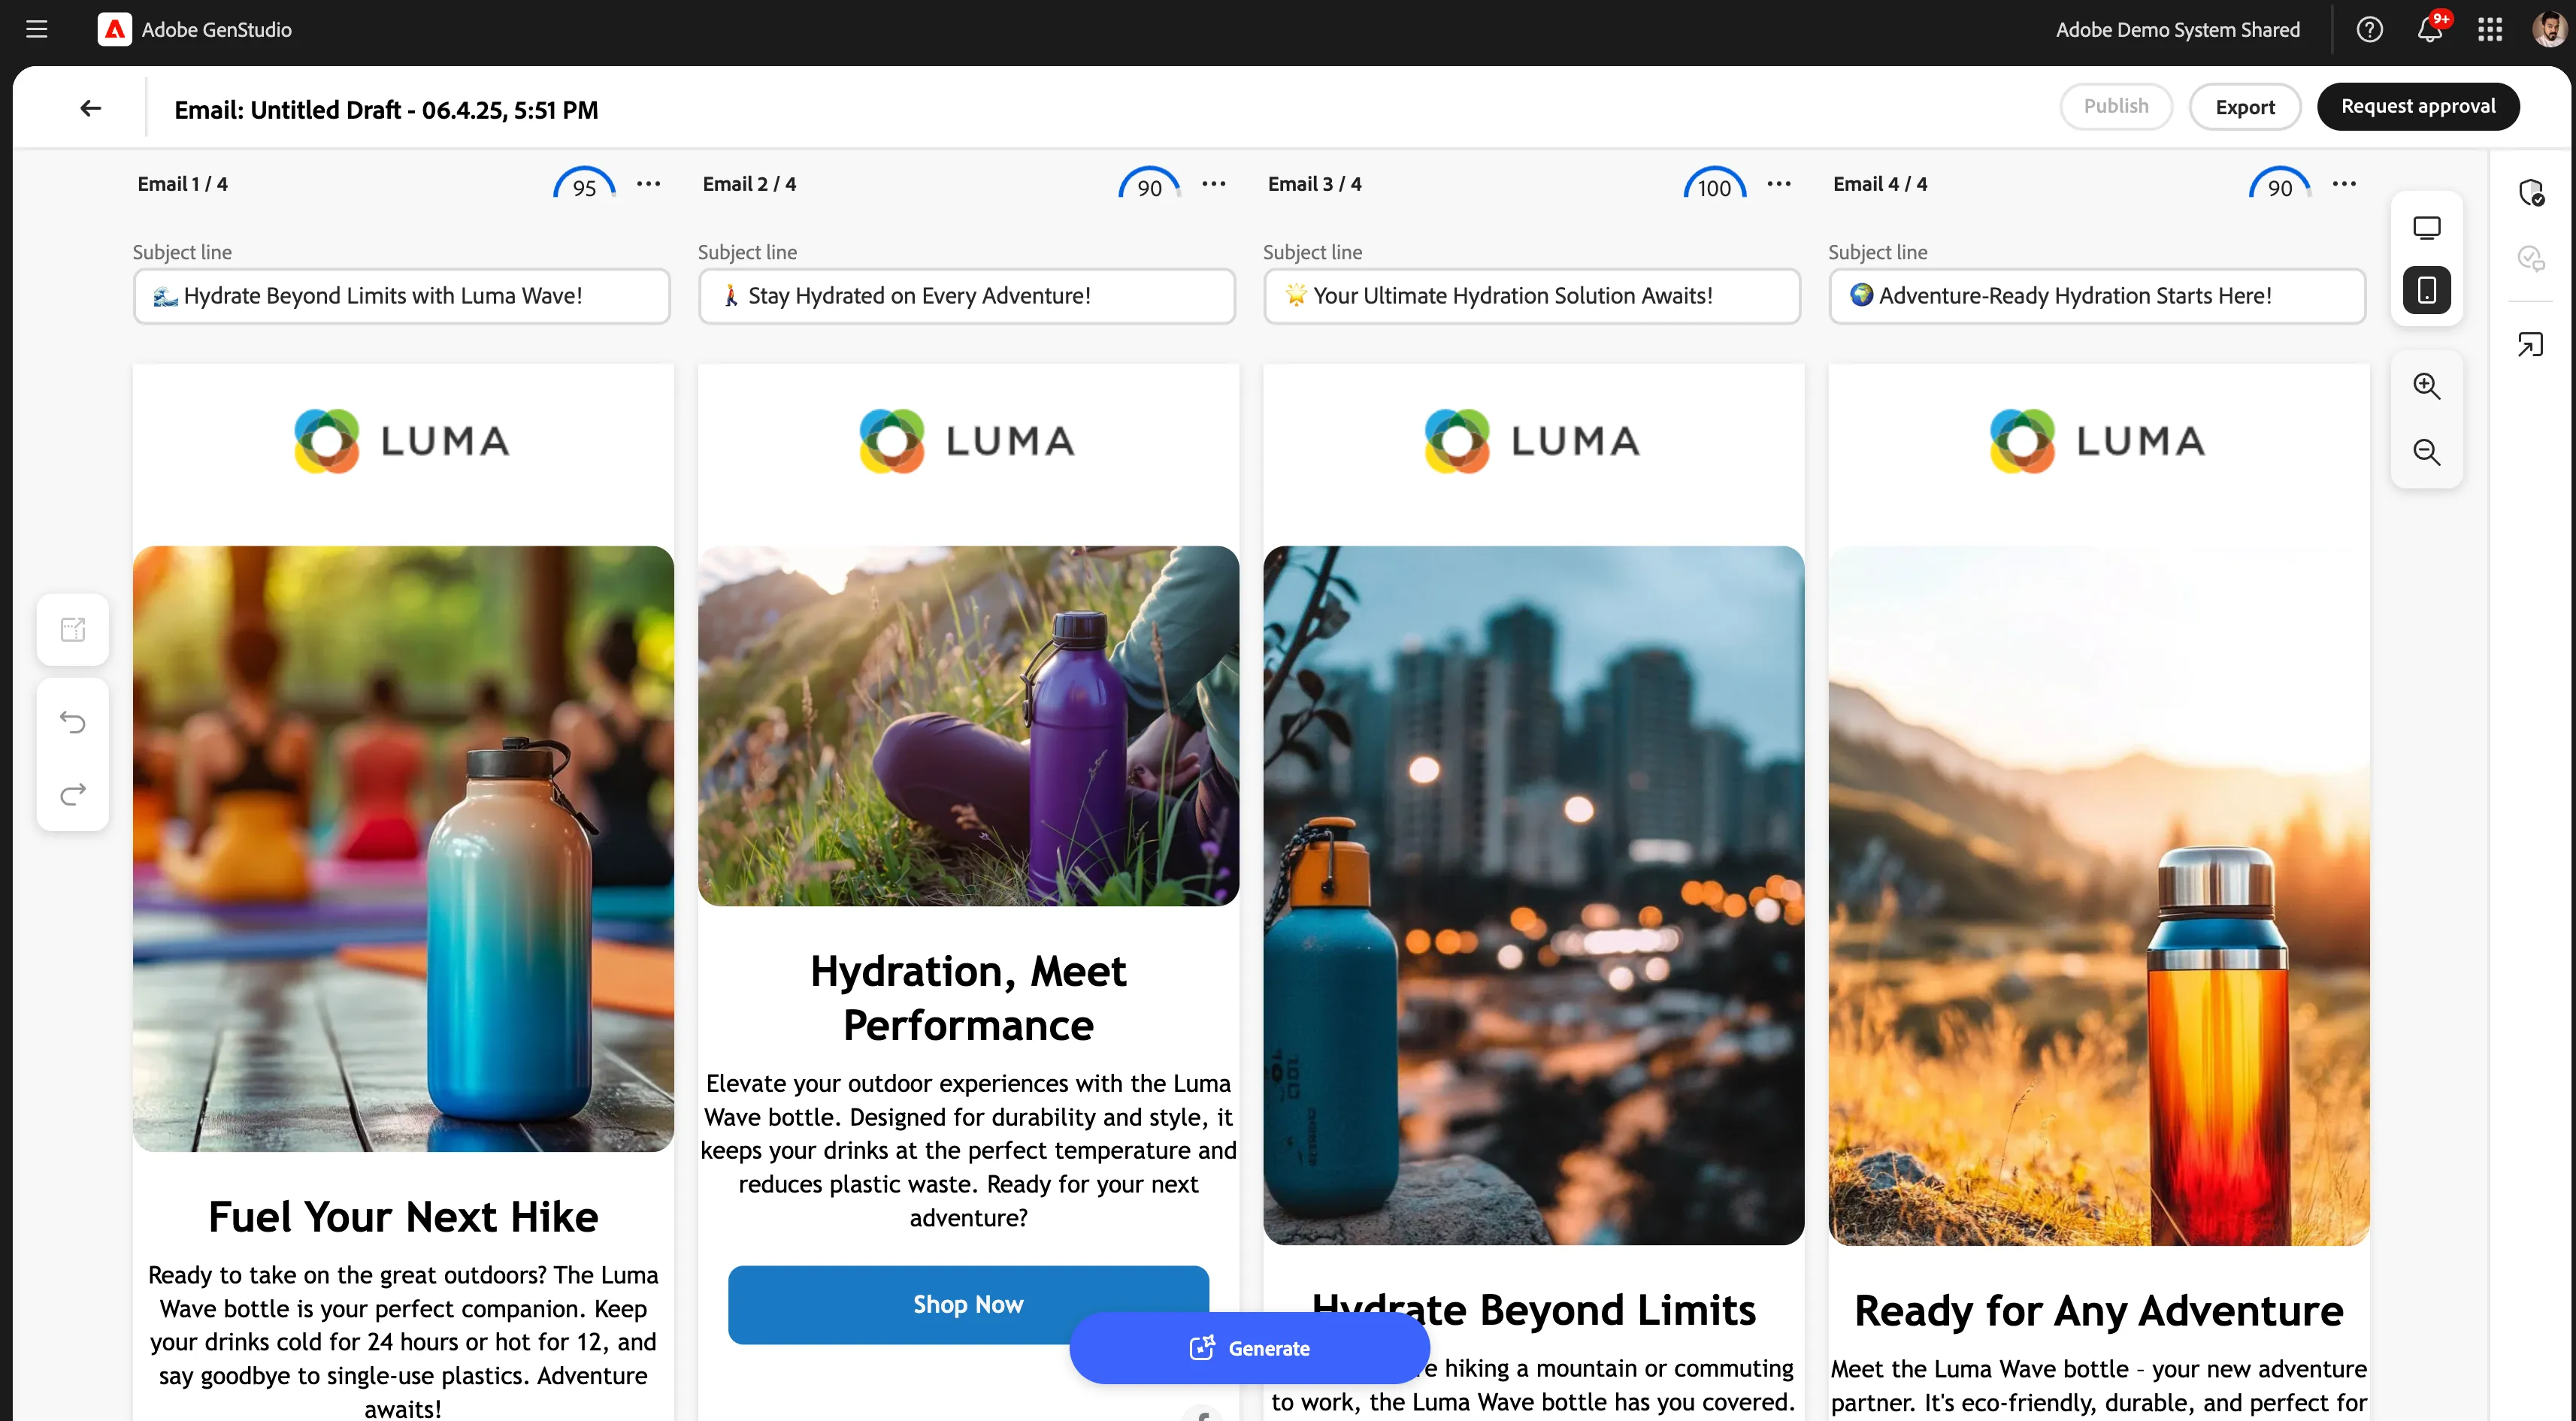2576x1421 pixels.
Task: Click the Ready for Any Adventure headline
Action: [2098, 1311]
